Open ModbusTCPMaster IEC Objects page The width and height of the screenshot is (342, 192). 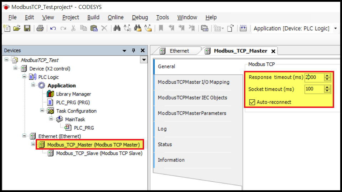tap(198, 98)
